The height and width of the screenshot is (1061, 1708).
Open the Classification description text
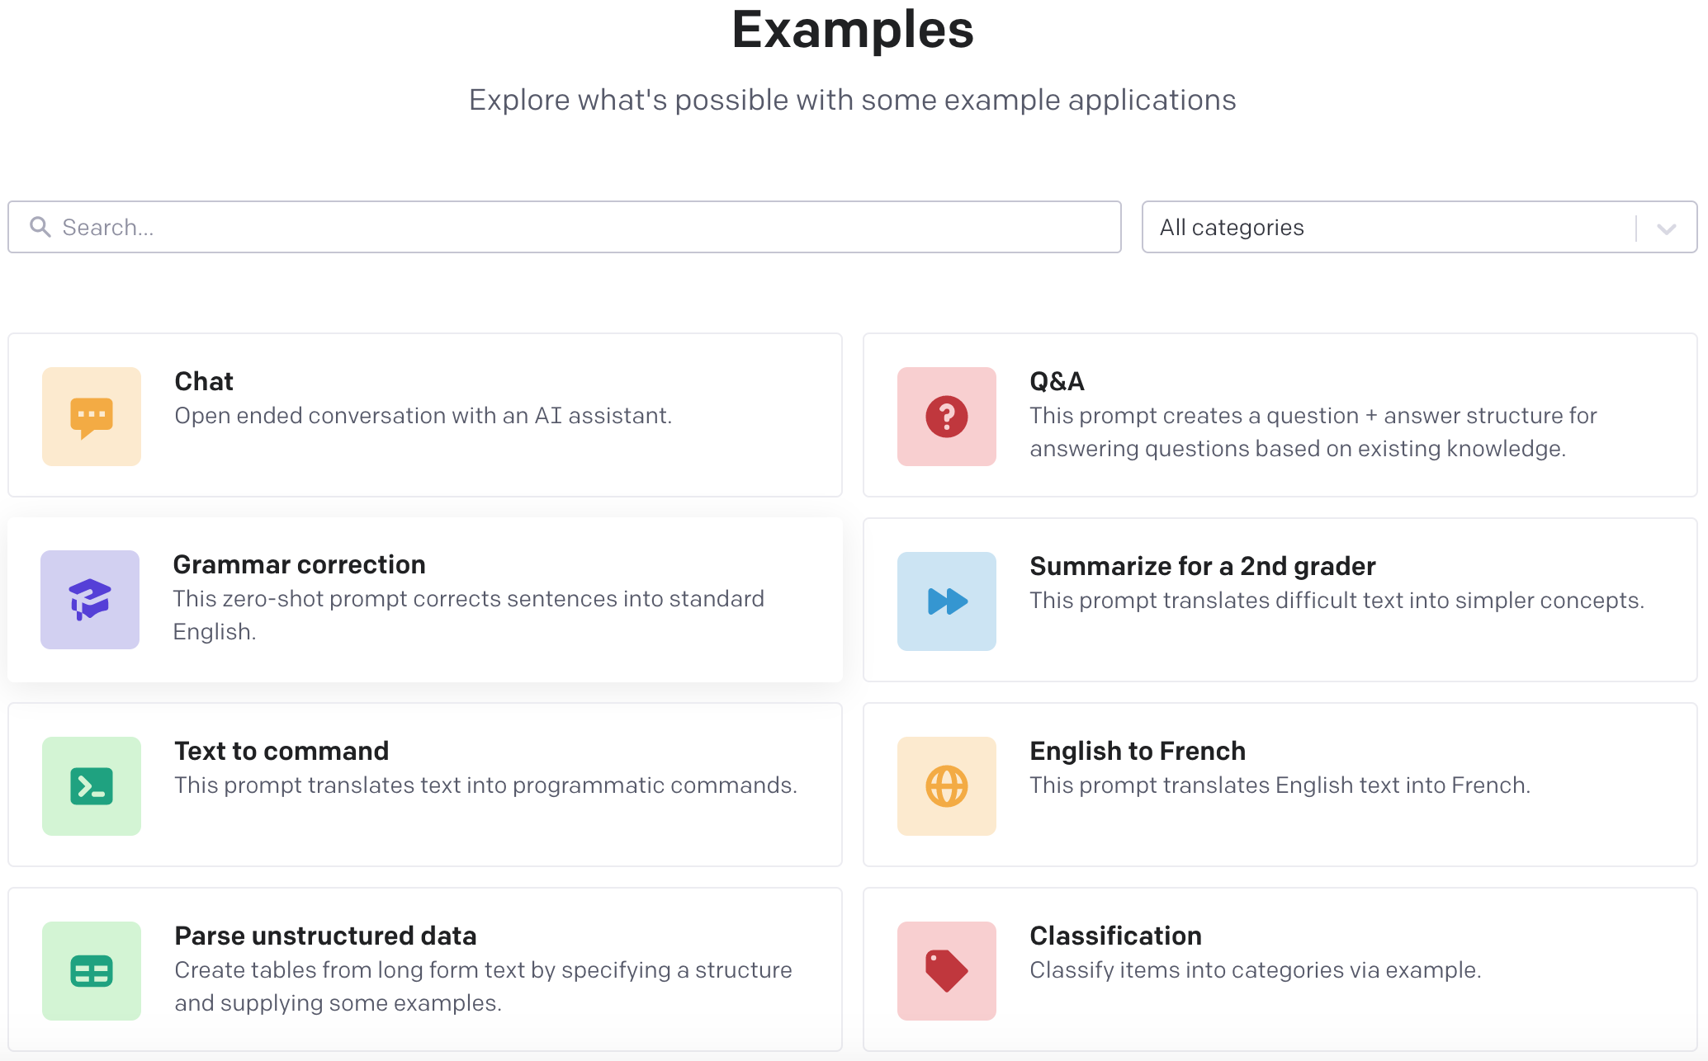(x=1255, y=969)
